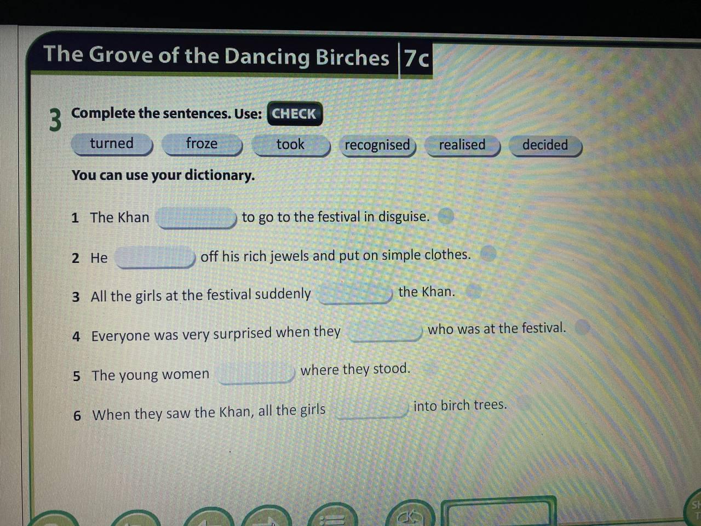Screen dimensions: 701x526
Task: Choose the word chip 'recognised'
Action: pos(377,146)
